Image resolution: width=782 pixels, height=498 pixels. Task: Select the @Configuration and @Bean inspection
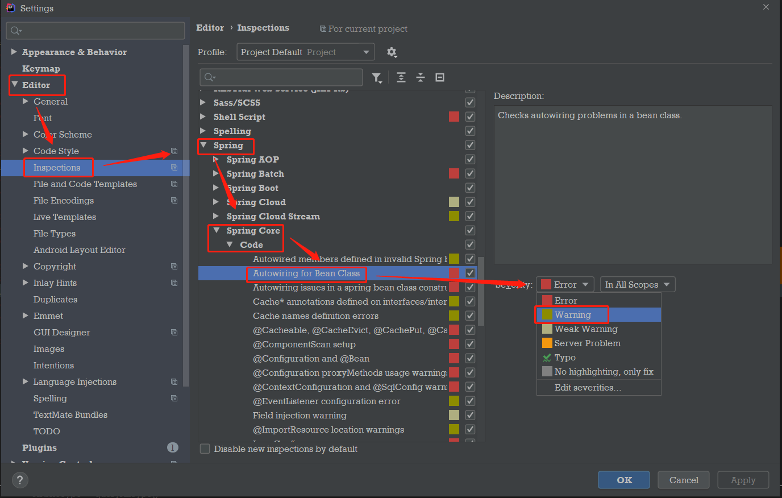pyautogui.click(x=311, y=359)
